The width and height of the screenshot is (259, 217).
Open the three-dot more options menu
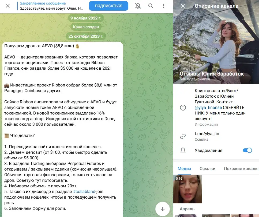[x=164, y=6]
